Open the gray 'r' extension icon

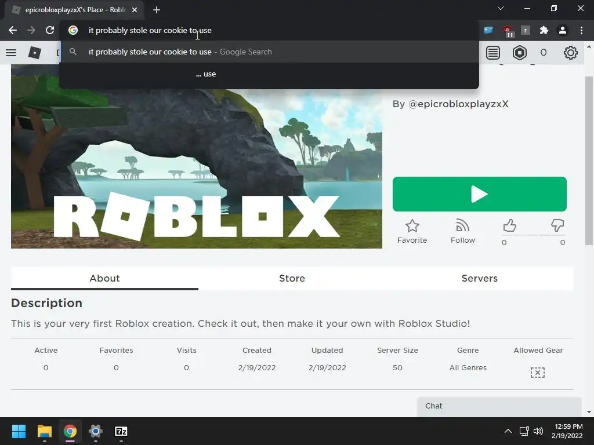coord(526,30)
